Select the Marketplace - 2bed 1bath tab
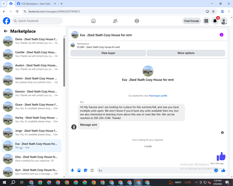 (36, 4)
